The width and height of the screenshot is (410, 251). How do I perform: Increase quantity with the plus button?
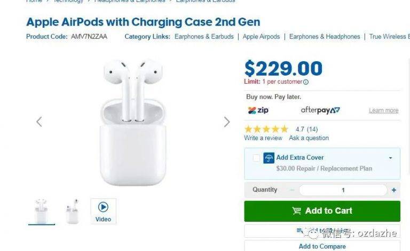(394, 190)
